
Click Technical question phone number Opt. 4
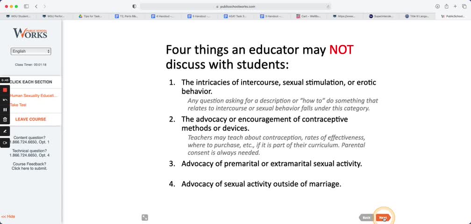[29, 155]
